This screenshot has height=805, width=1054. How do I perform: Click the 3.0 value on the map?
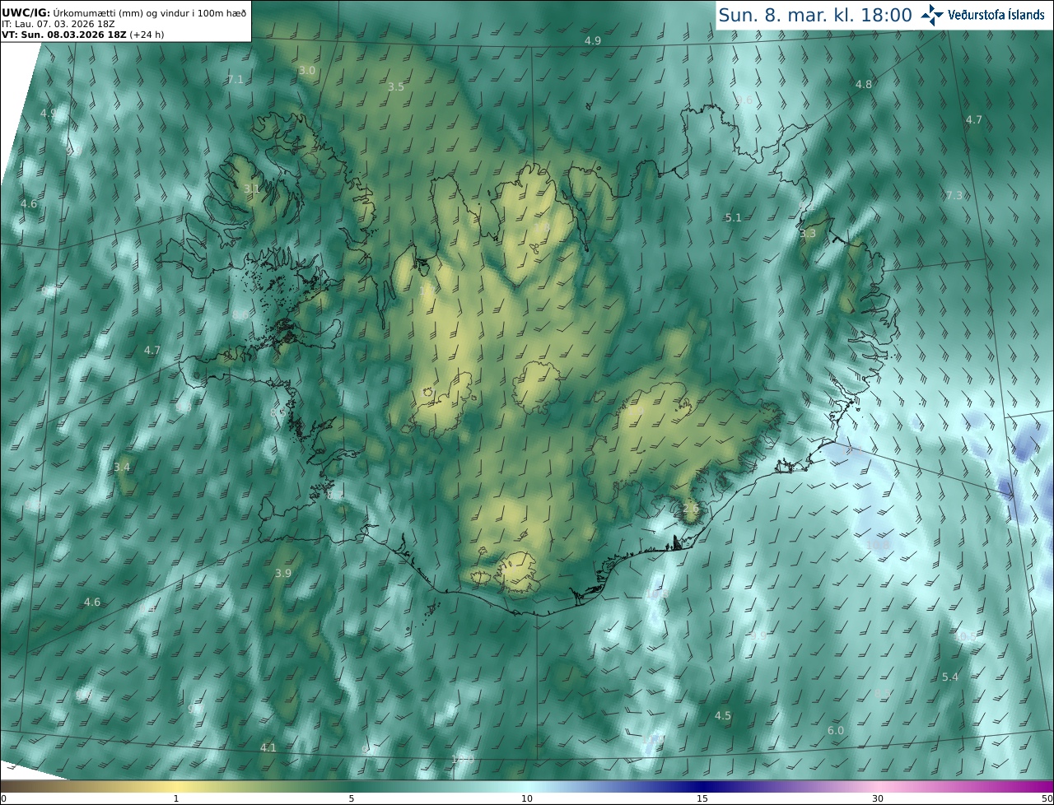pos(306,71)
